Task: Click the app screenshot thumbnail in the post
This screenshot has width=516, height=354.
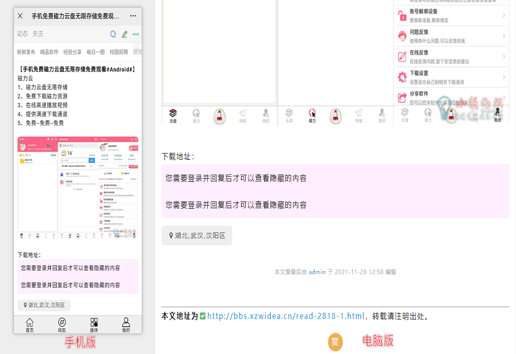Action: coord(78,188)
